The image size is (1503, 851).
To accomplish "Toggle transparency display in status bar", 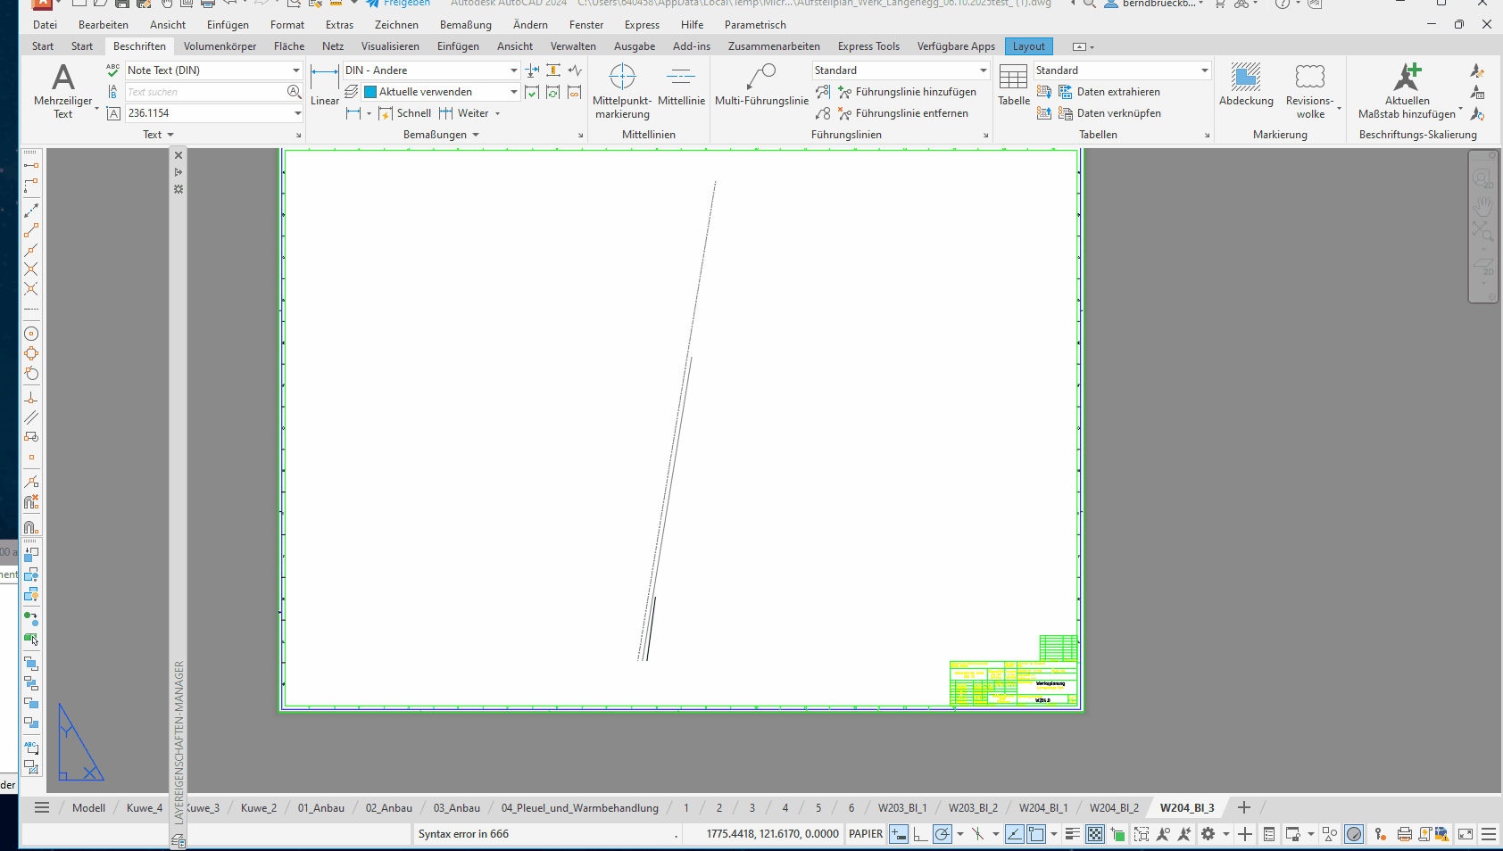I will pyautogui.click(x=1095, y=834).
